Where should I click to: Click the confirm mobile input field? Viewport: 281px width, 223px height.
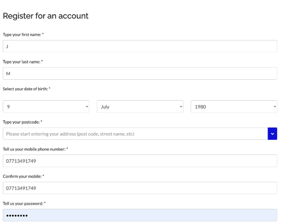coord(140,188)
